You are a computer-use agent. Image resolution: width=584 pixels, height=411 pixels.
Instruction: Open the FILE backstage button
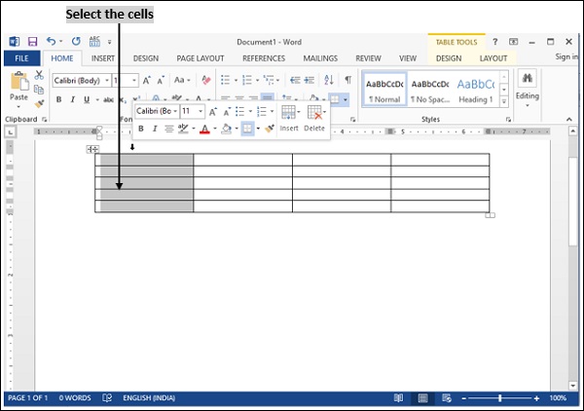tap(20, 58)
